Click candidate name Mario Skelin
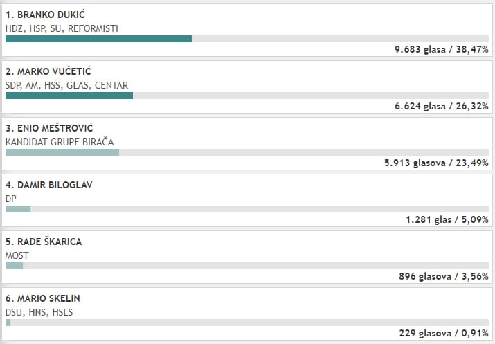Image resolution: width=495 pixels, height=344 pixels. (43, 298)
